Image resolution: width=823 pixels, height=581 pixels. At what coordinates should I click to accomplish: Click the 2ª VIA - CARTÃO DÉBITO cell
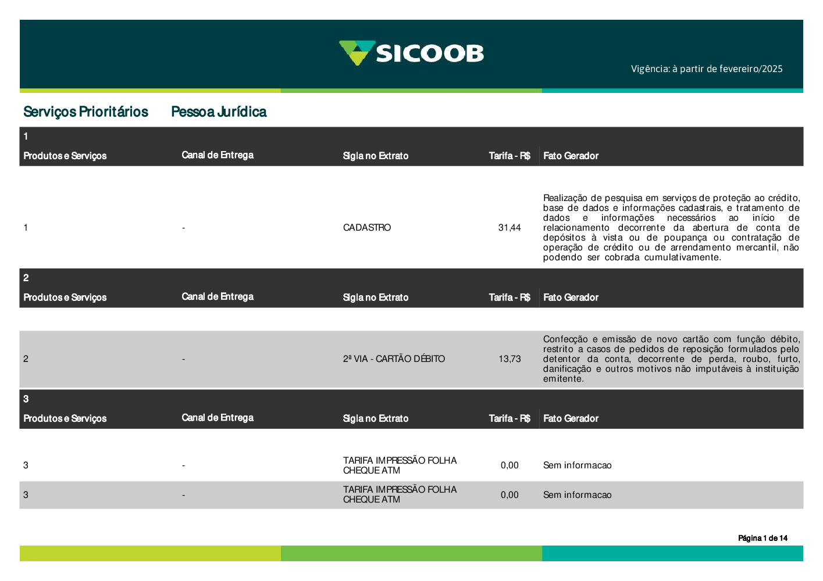pos(394,359)
